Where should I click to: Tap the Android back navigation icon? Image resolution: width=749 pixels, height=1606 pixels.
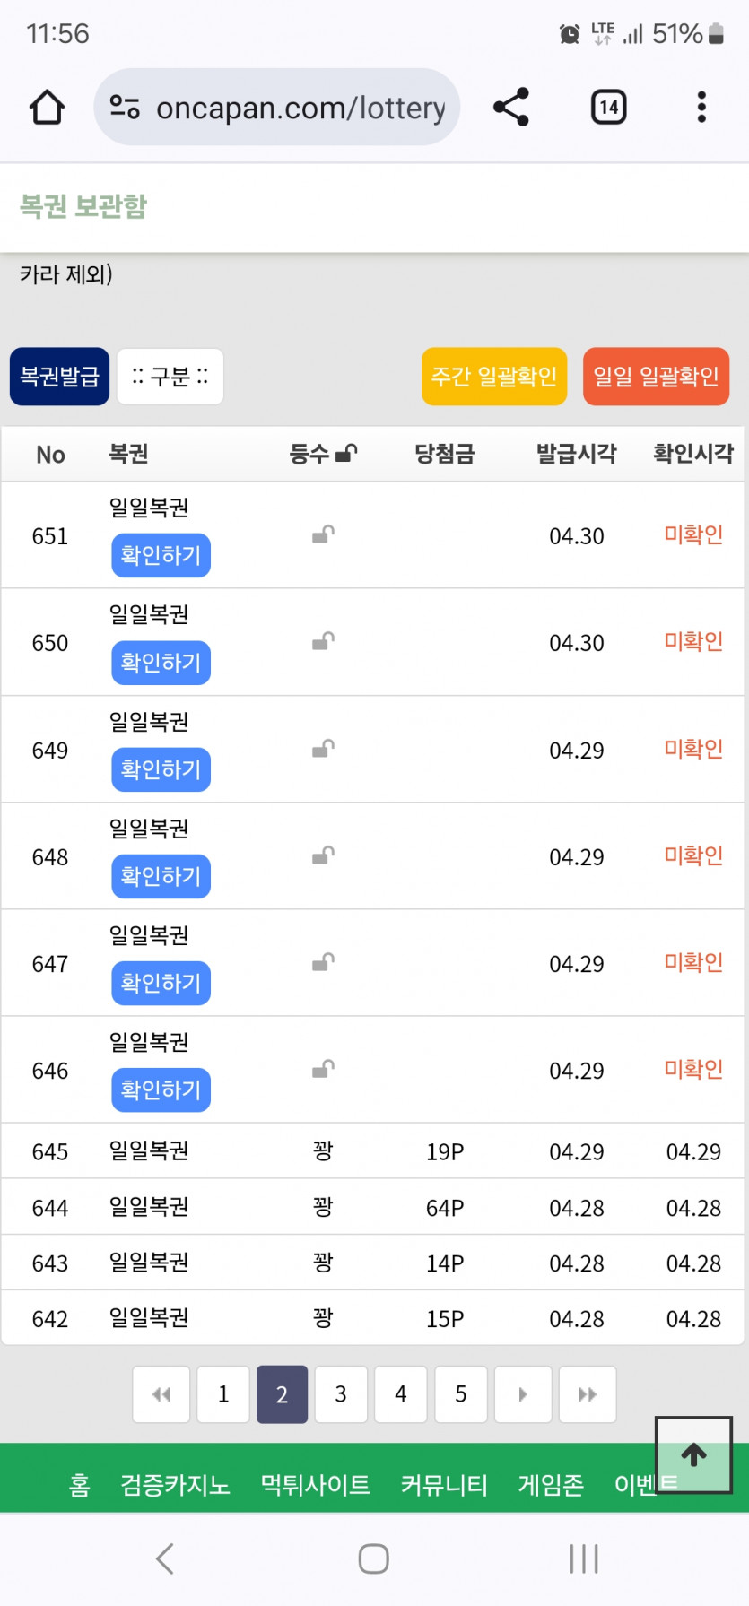164,1558
